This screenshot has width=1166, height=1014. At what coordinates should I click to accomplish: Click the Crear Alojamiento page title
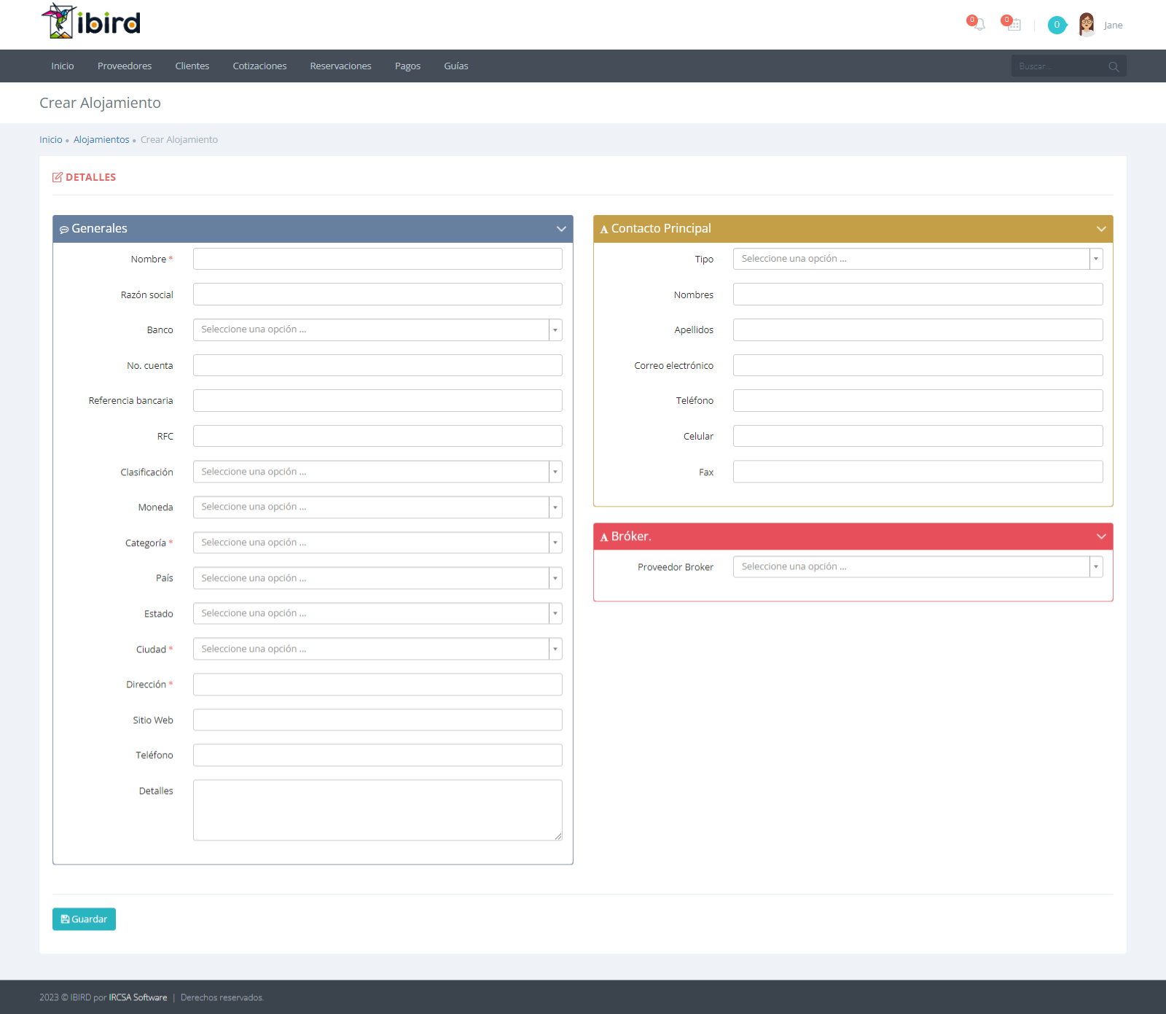click(x=100, y=103)
